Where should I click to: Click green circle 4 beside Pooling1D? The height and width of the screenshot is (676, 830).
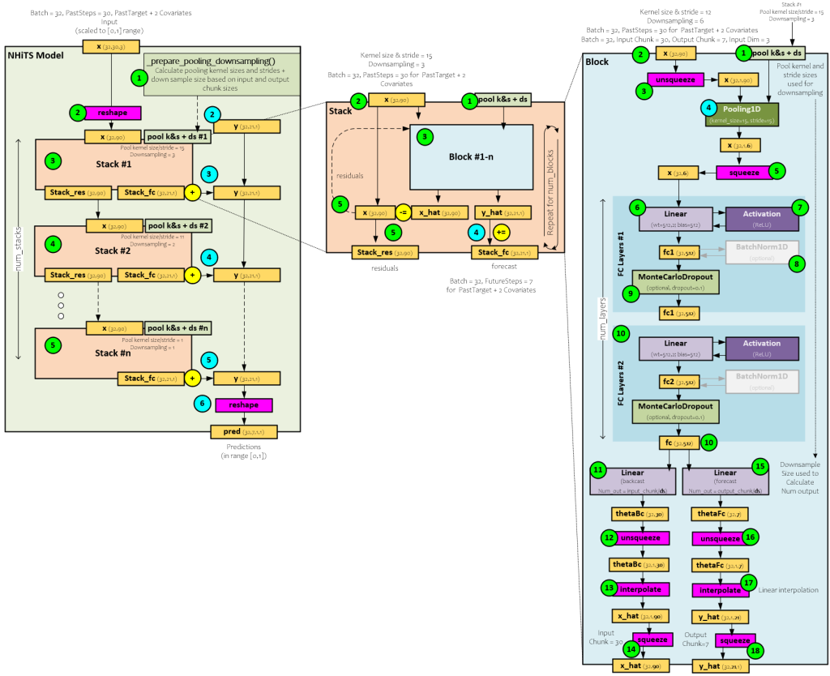(708, 107)
